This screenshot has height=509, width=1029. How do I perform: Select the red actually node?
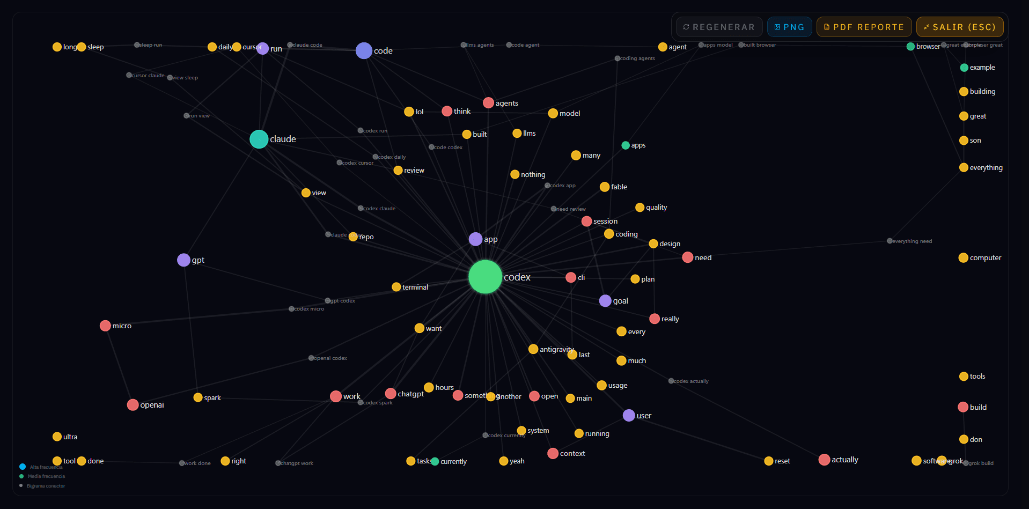coord(825,460)
